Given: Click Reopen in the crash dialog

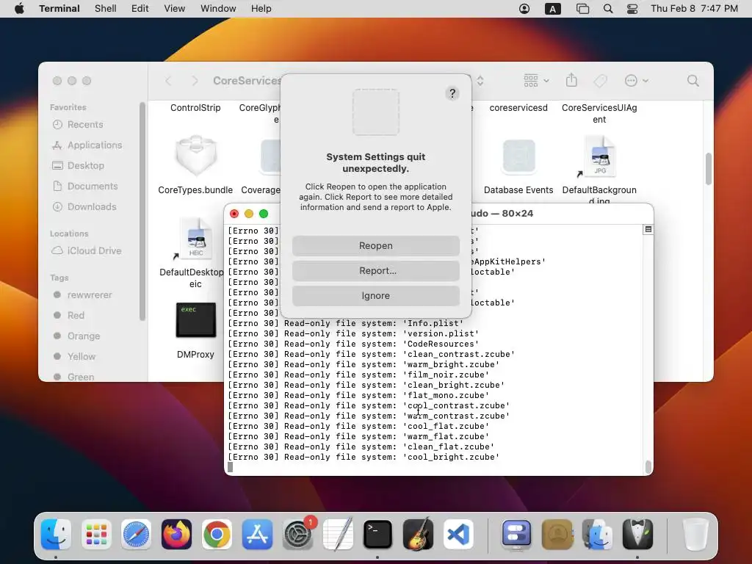Looking at the screenshot, I should pyautogui.click(x=375, y=245).
